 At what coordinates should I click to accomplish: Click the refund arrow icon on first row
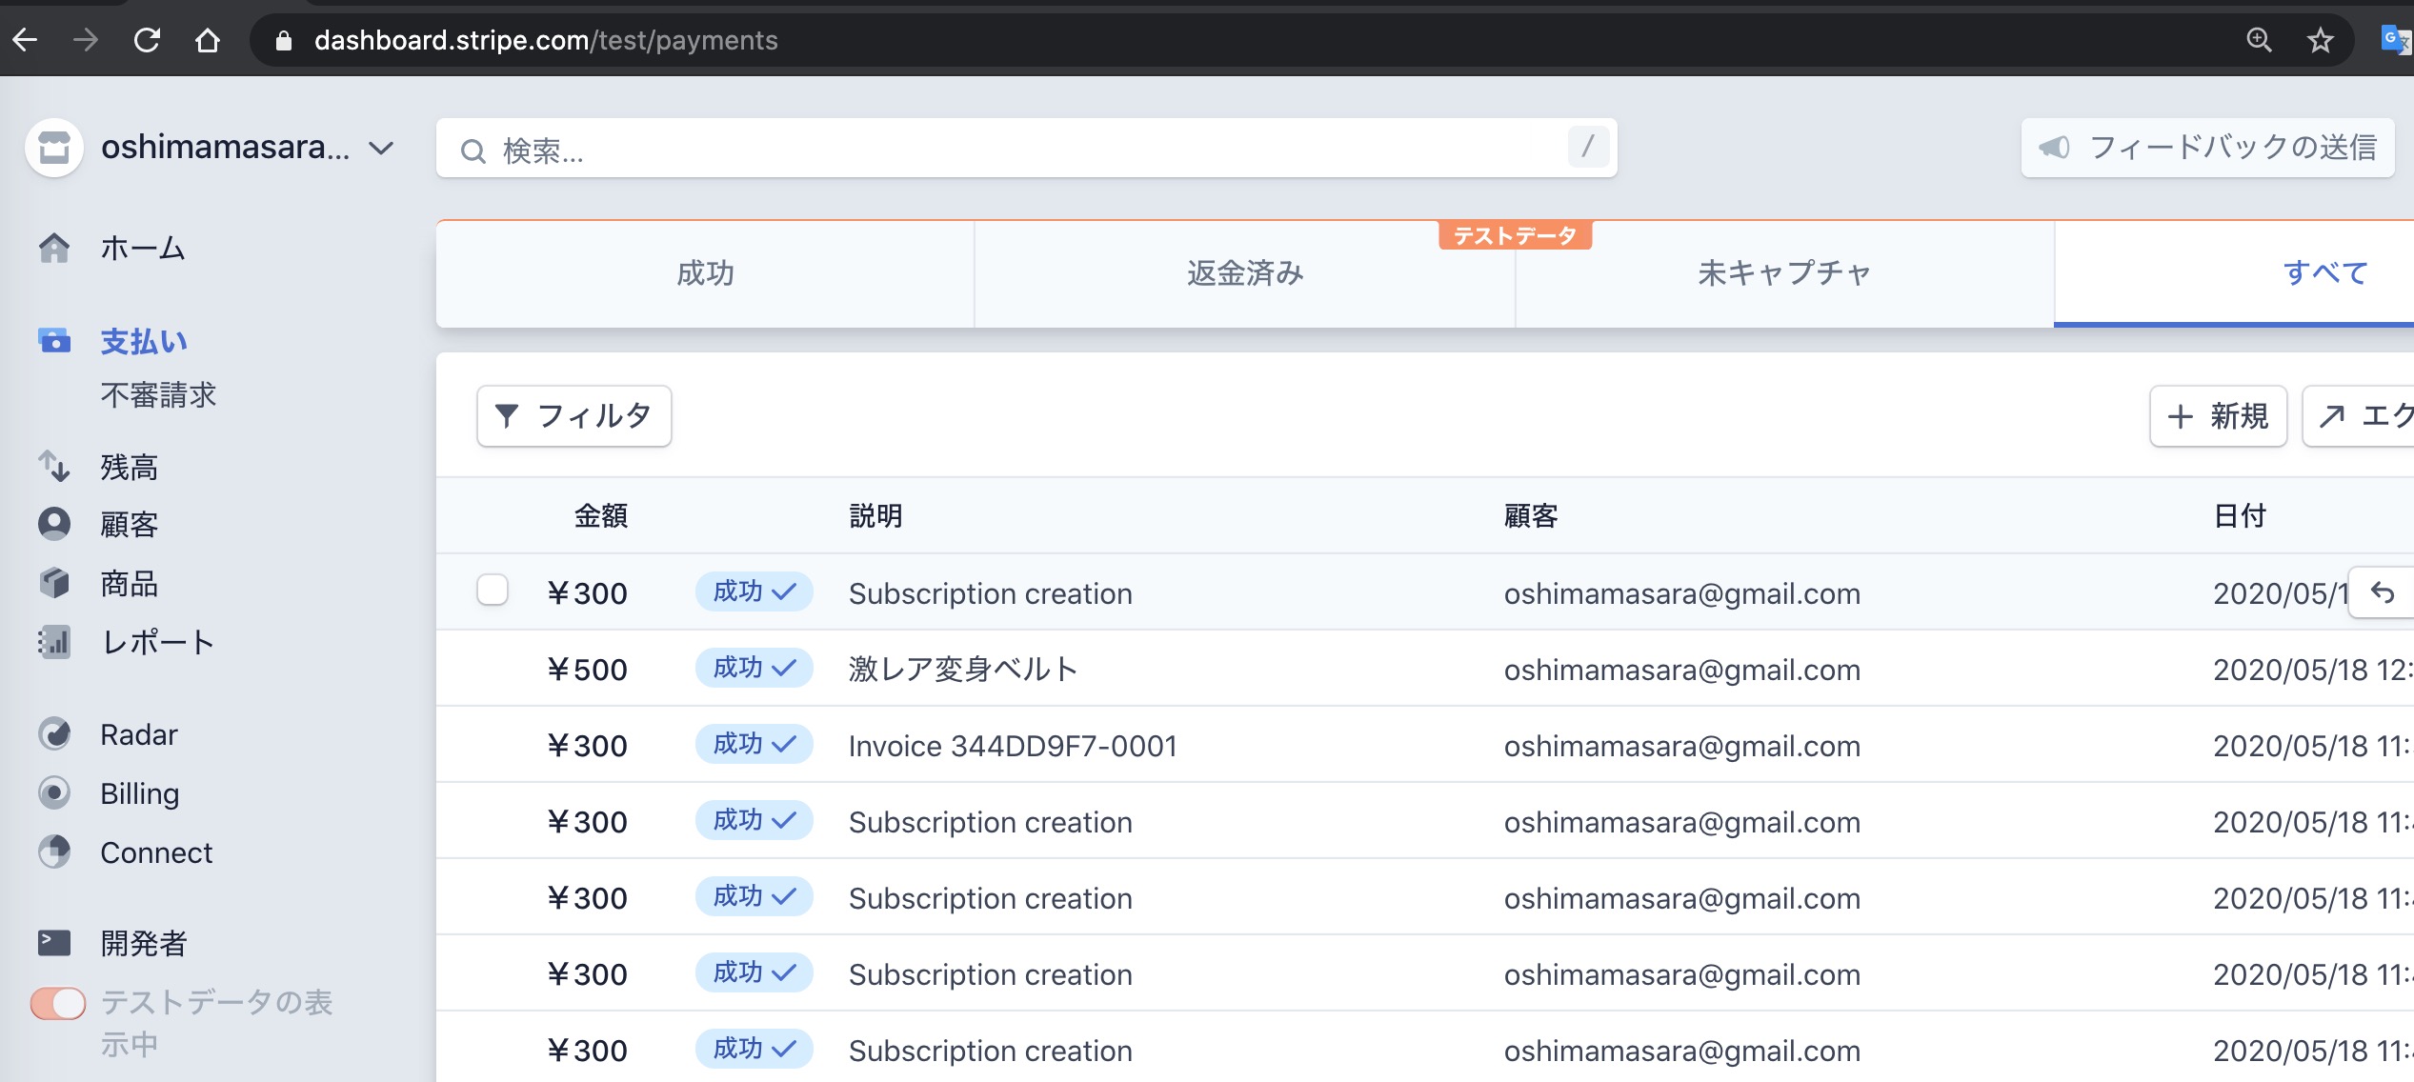pos(2382,593)
